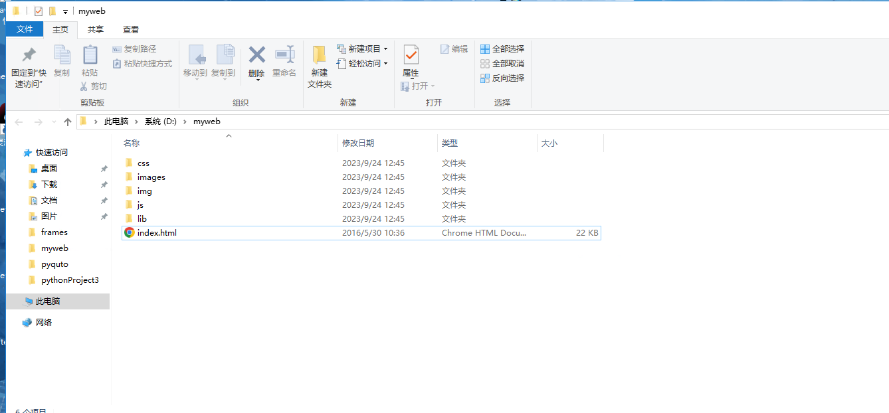Unpin 图片 from Quick access

(104, 216)
